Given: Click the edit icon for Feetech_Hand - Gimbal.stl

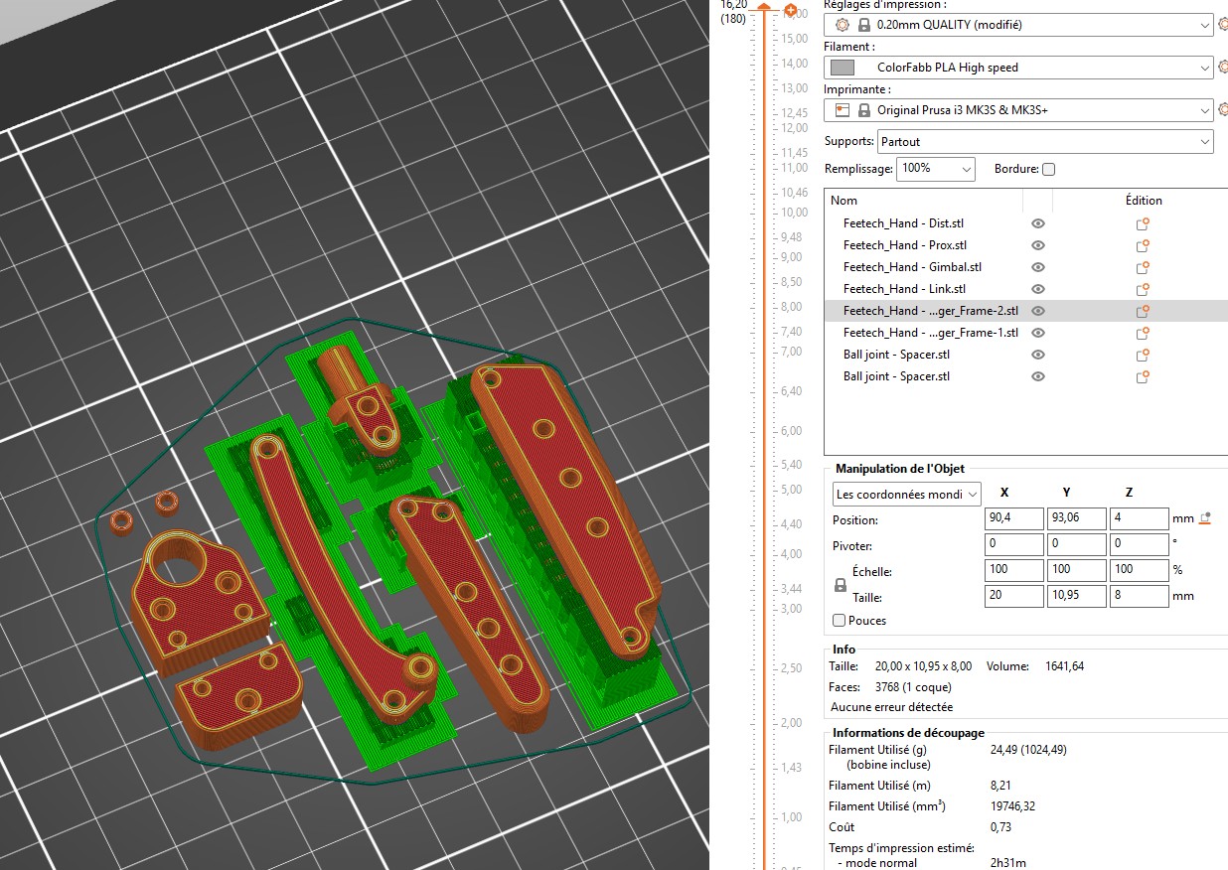Looking at the screenshot, I should (x=1143, y=267).
